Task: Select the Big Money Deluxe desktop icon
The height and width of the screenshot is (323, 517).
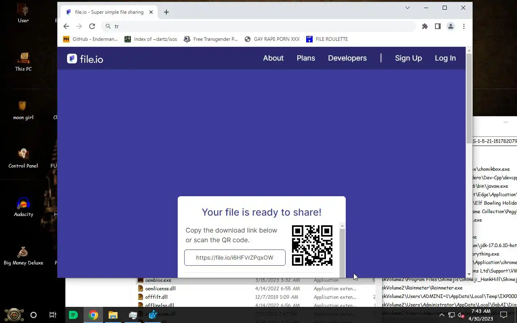Action: point(23,255)
